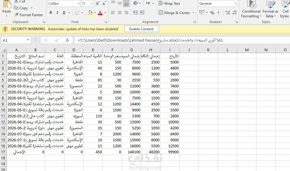Select Top Align icon
This screenshot has height=171, width=290.
(x=113, y=3)
